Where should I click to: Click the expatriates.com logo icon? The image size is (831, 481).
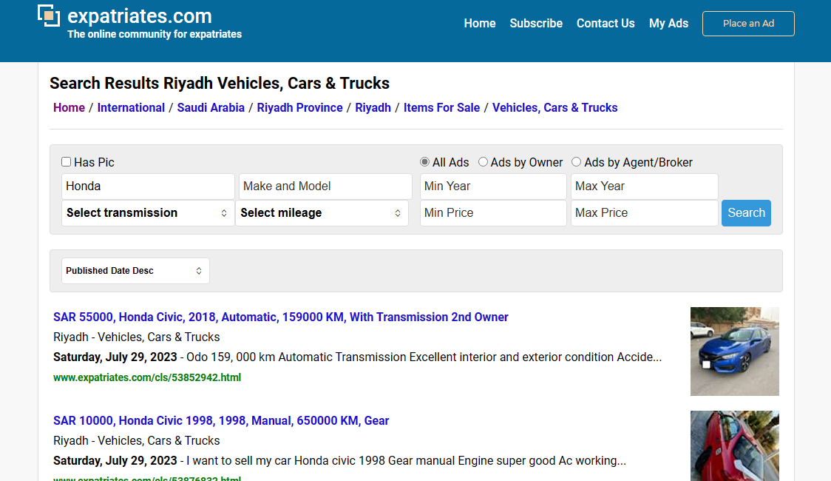(49, 16)
